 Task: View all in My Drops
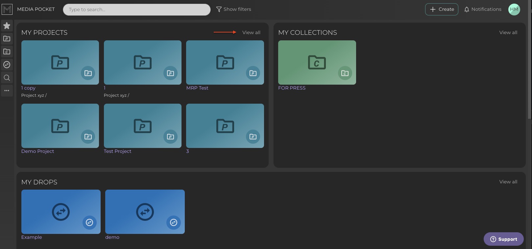pyautogui.click(x=508, y=182)
